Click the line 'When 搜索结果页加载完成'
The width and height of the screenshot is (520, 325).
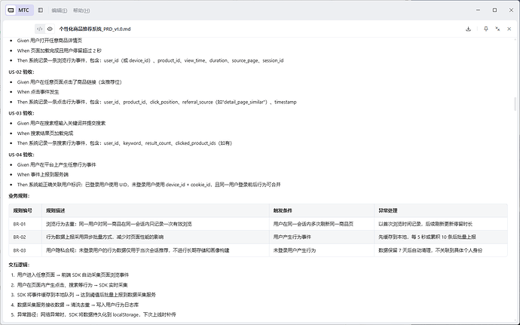pyautogui.click(x=45, y=133)
